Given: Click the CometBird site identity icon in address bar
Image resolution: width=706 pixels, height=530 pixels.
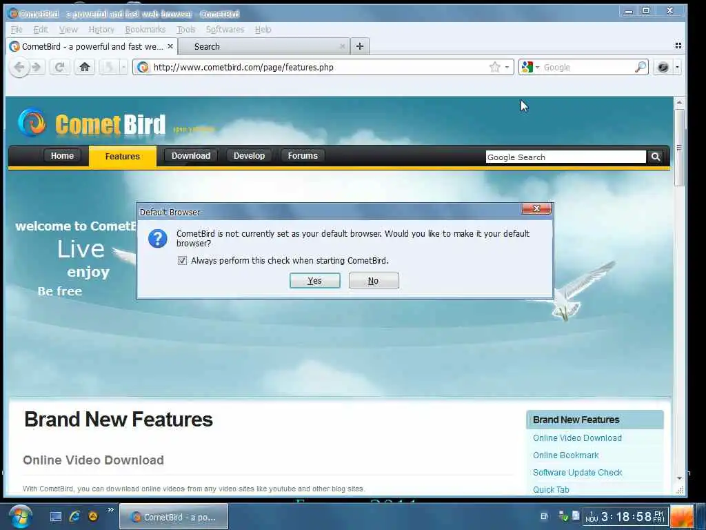Looking at the screenshot, I should [x=143, y=68].
